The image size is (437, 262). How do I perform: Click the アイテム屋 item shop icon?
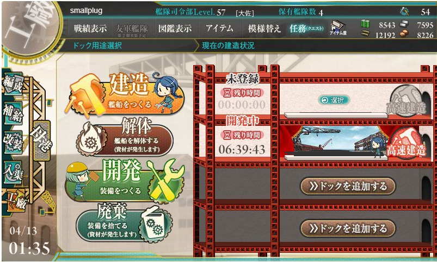(x=338, y=29)
